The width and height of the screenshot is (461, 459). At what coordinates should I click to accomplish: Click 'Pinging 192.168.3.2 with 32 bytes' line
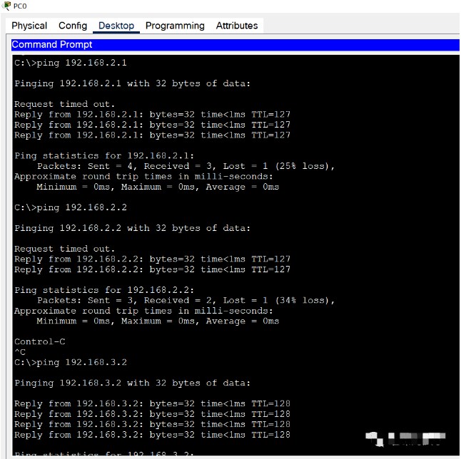[x=132, y=383]
